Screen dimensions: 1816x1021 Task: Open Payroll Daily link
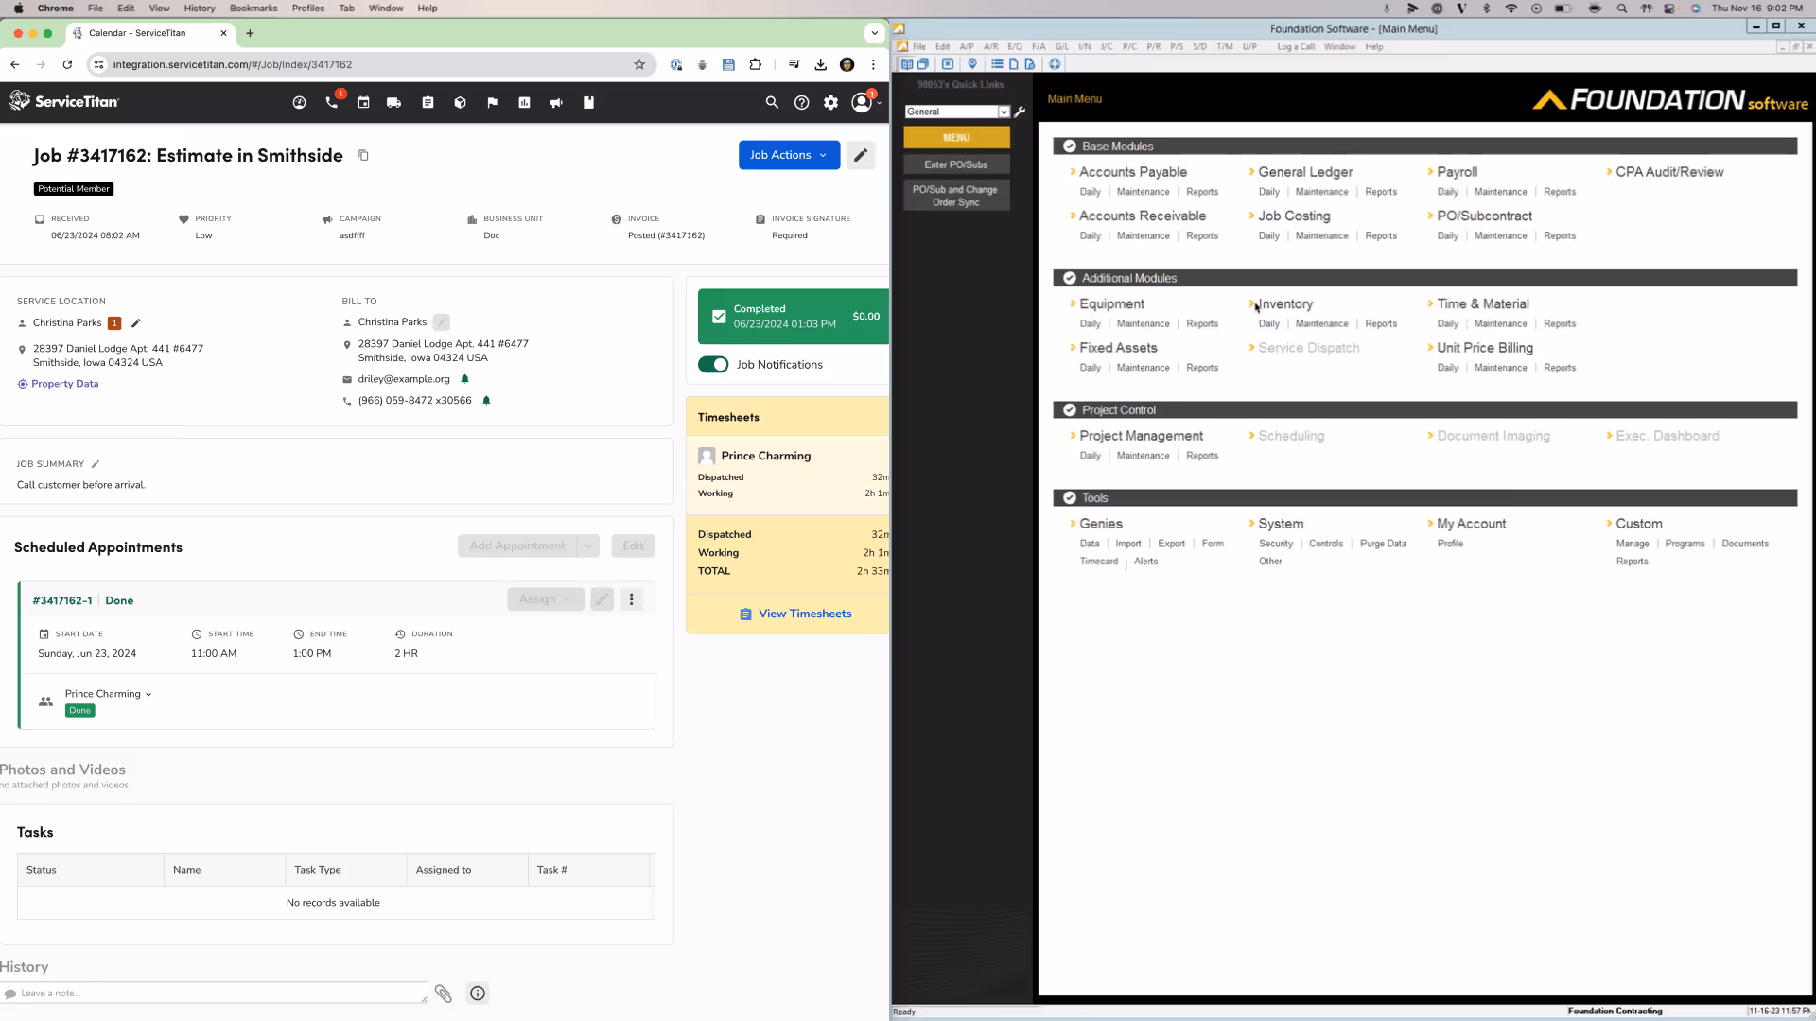[x=1447, y=192]
